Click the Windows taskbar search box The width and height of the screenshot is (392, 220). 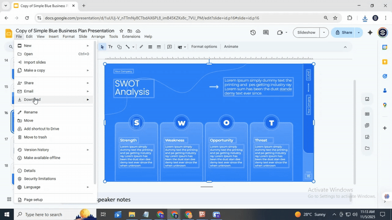[49, 215]
